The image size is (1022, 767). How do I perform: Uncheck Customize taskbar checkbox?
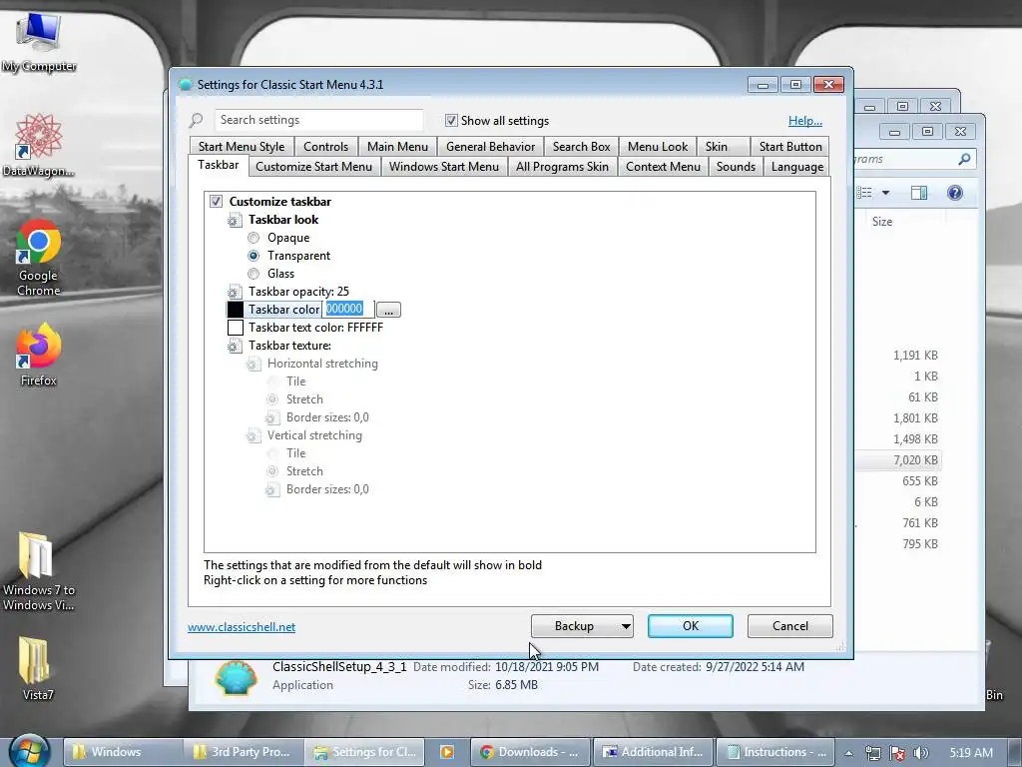216,201
